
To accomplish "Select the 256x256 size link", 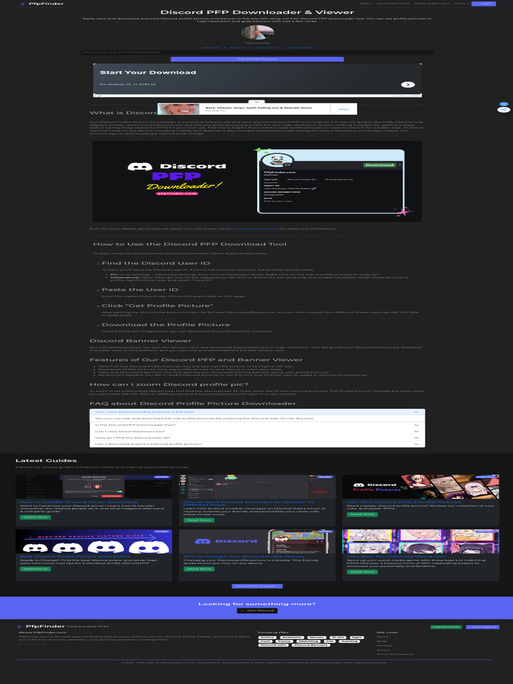I will [209, 47].
